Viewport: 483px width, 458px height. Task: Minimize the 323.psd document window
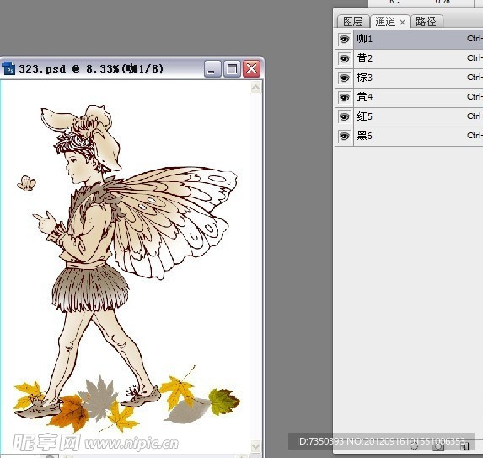(x=212, y=68)
